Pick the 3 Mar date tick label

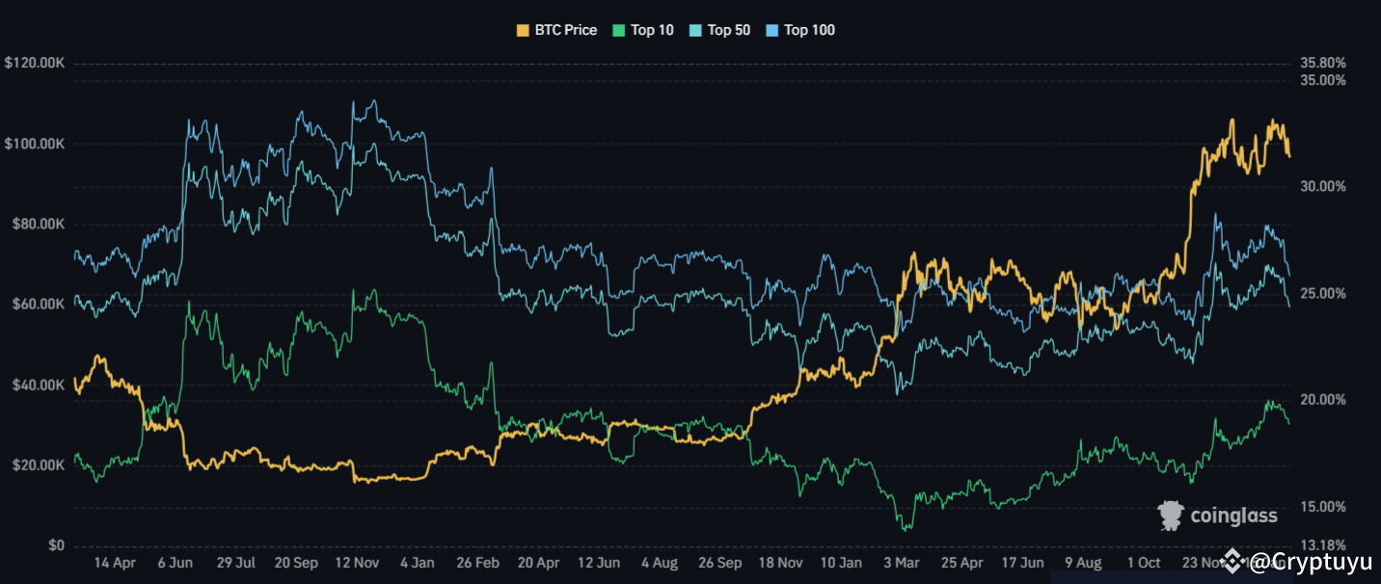click(901, 562)
